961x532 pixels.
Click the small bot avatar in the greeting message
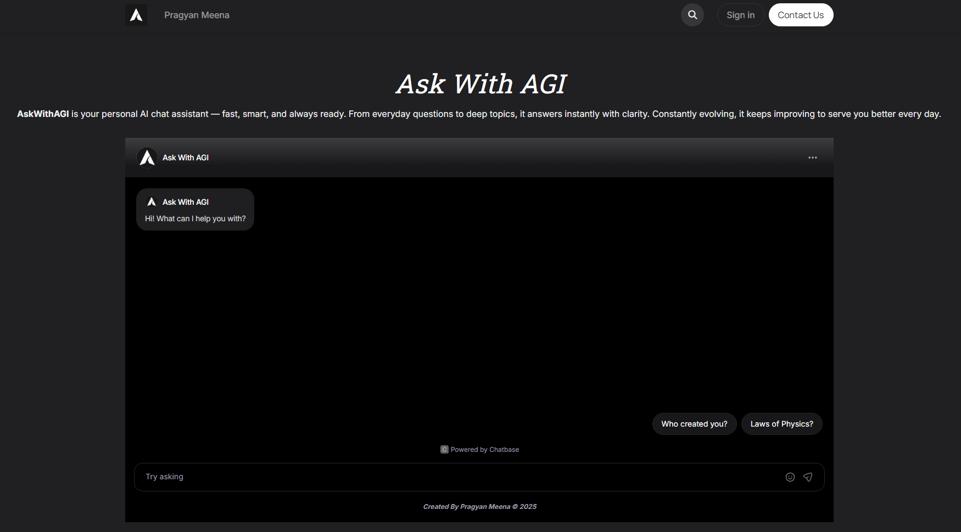click(x=152, y=202)
